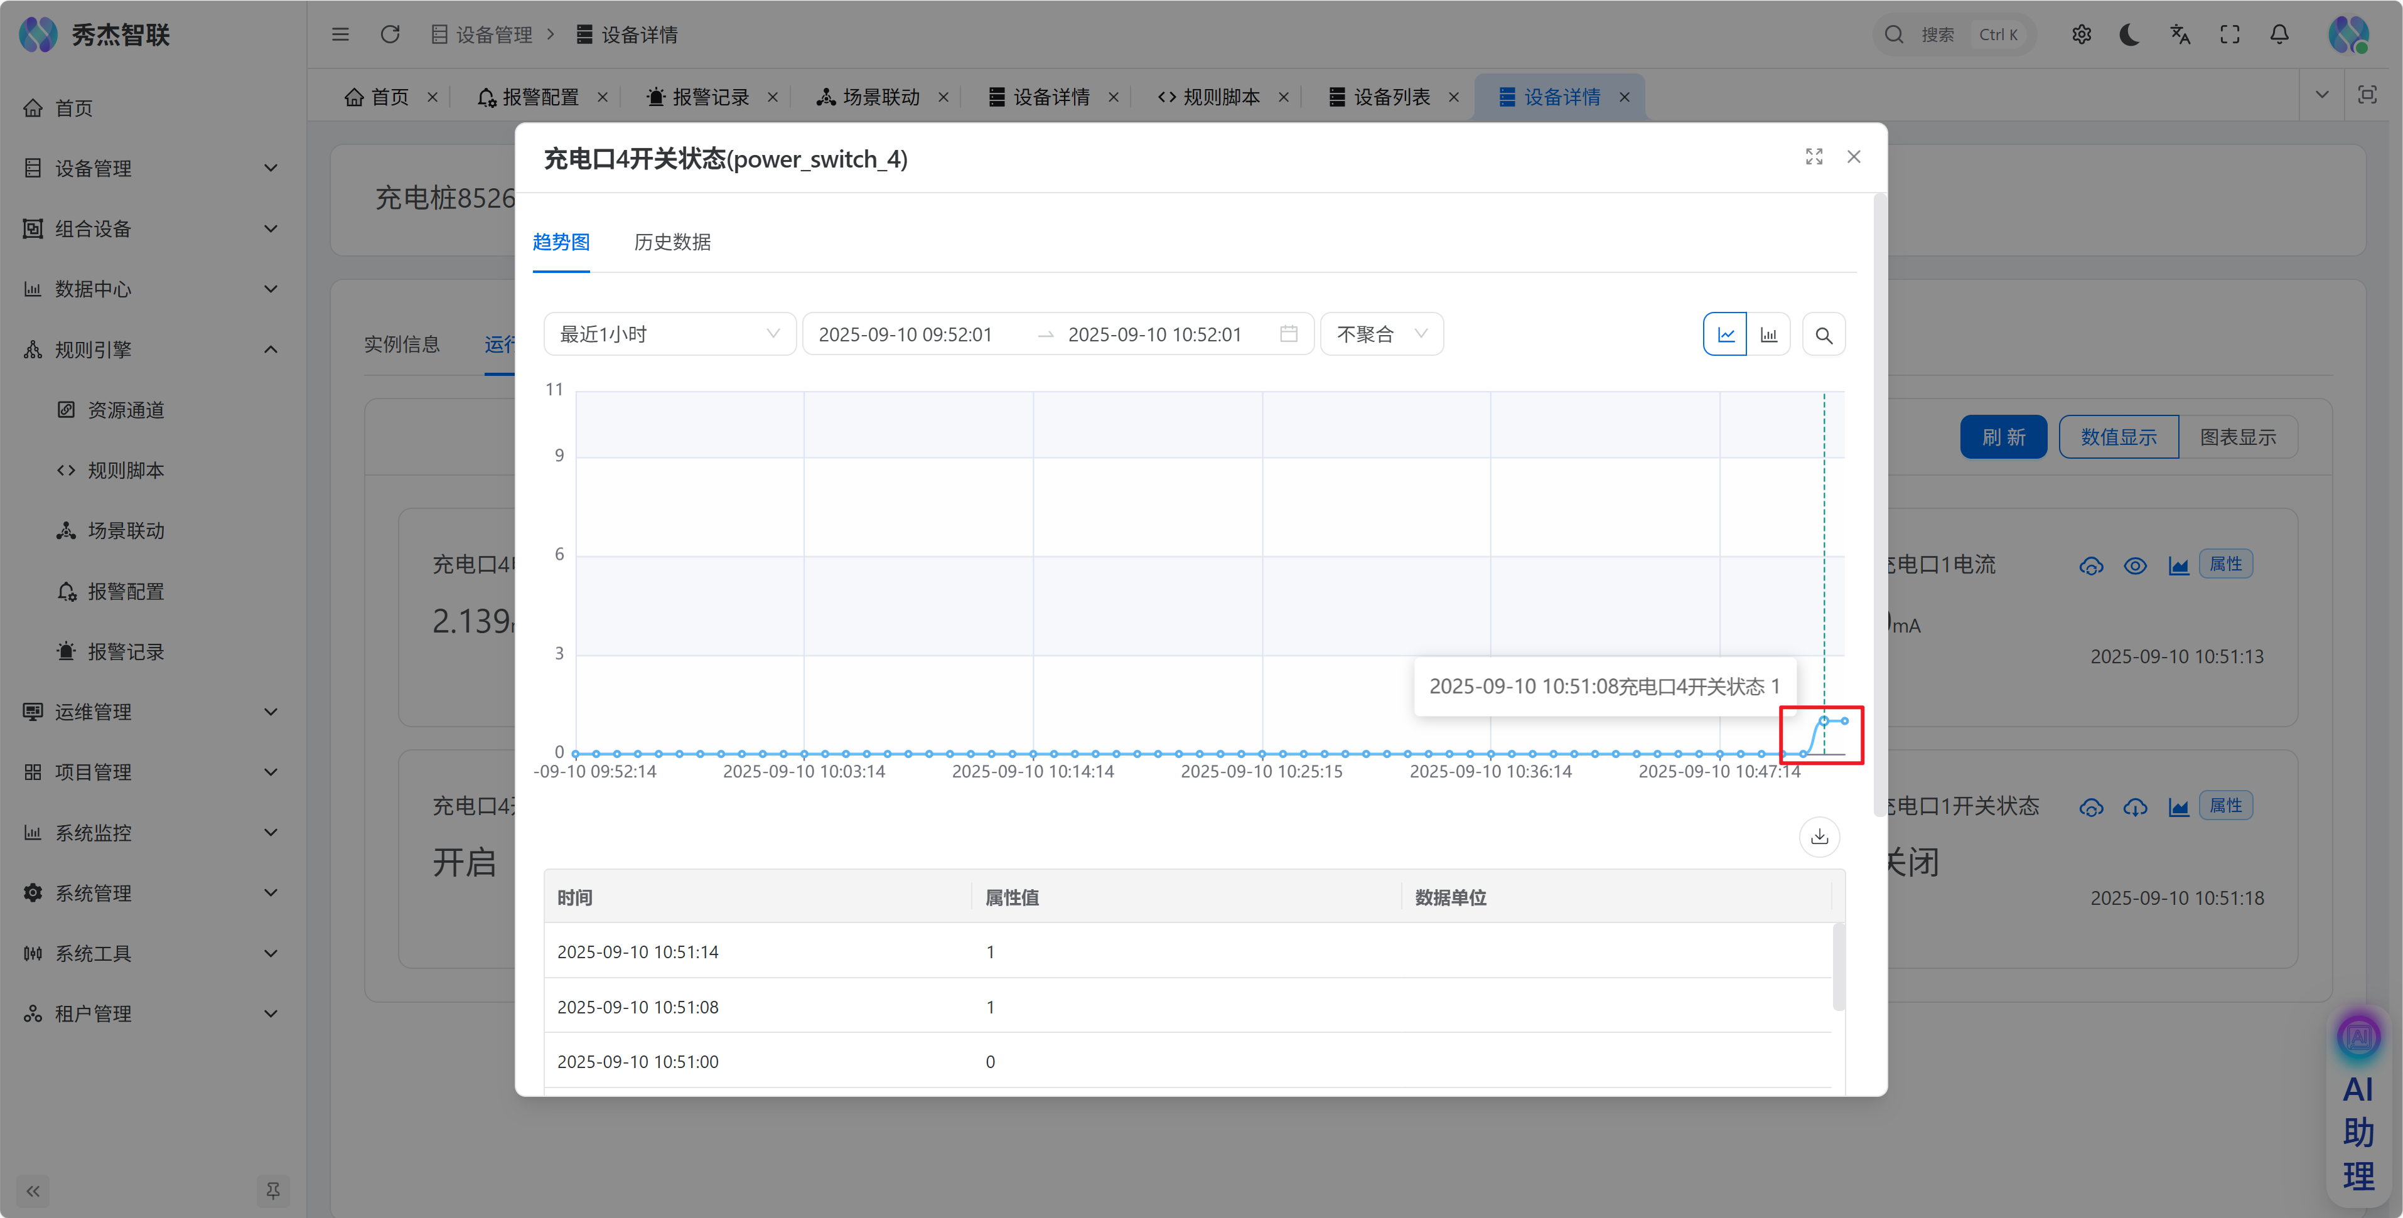Open 场景联动 in the sidebar
Image resolution: width=2403 pixels, height=1218 pixels.
(126, 531)
